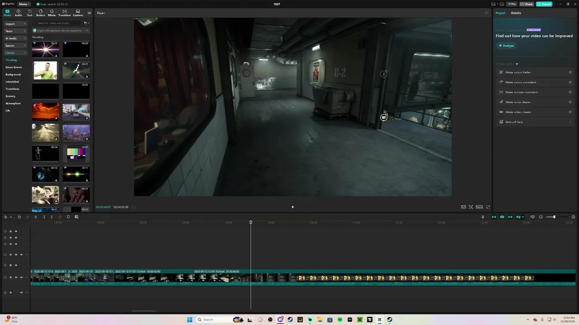
Task: Click the Share button
Action: (527, 4)
